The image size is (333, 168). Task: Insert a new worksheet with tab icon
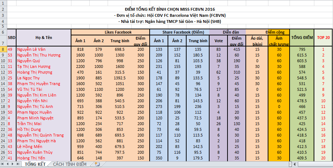pos(96,164)
